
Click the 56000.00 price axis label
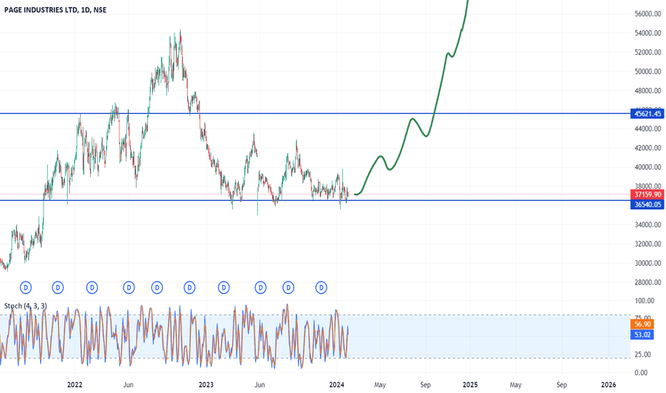[x=647, y=14]
